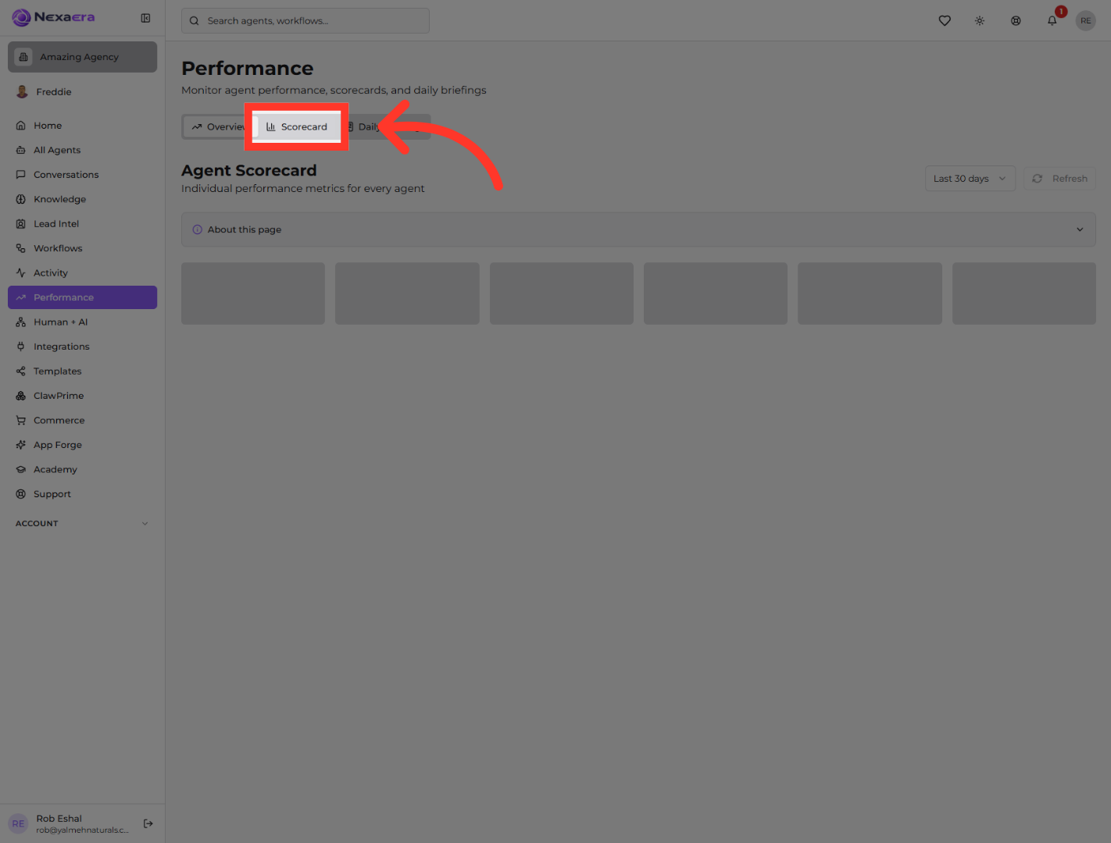Select the Performance sidebar item
This screenshot has width=1111, height=843.
point(82,297)
